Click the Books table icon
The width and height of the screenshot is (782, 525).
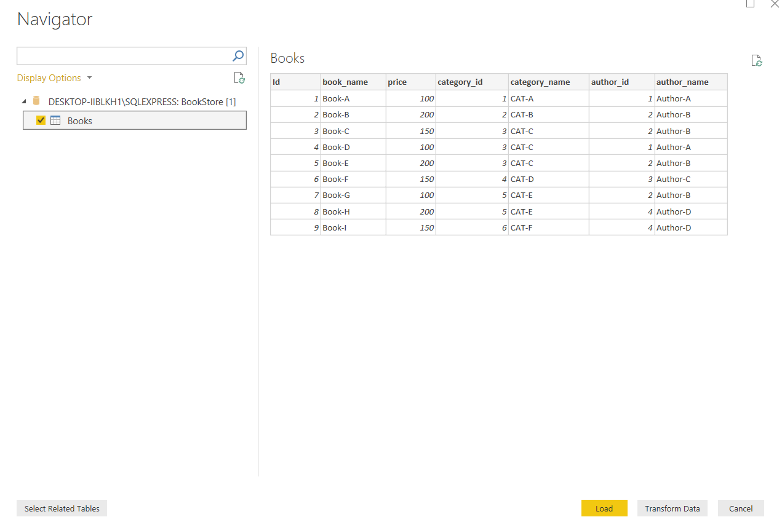click(55, 120)
